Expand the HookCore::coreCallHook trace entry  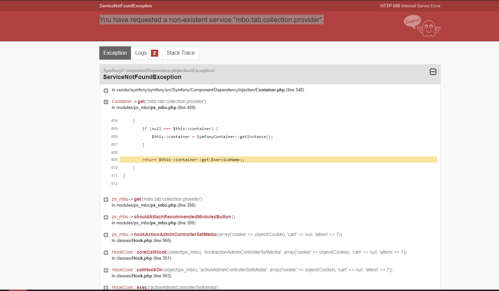tap(106, 253)
